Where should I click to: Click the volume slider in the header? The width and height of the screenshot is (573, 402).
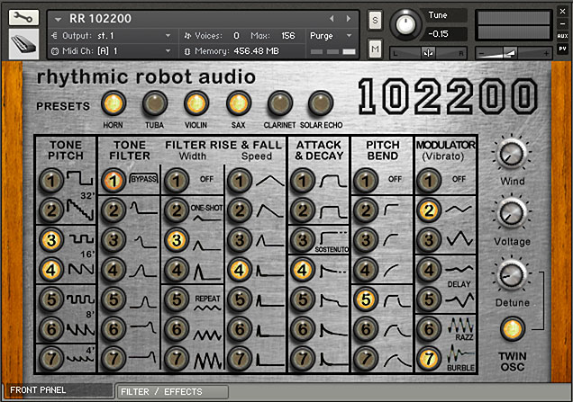pyautogui.click(x=513, y=54)
